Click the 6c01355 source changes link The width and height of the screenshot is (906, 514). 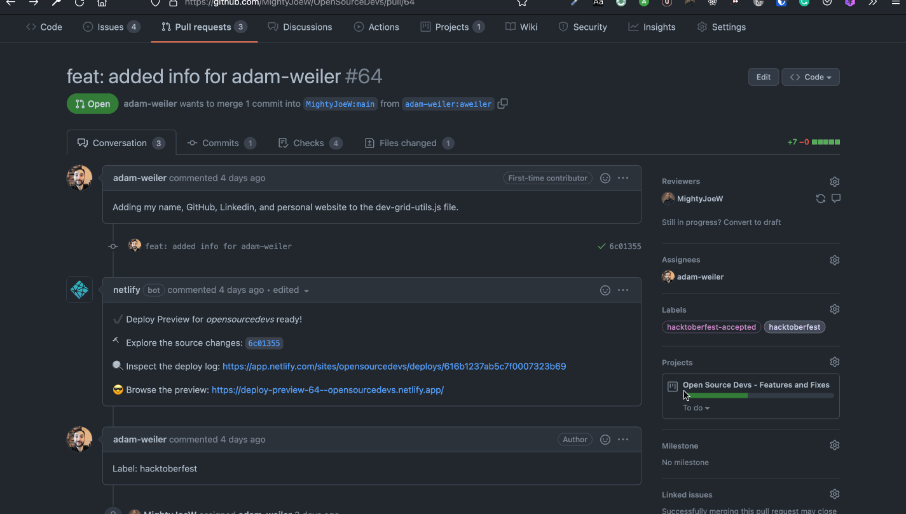click(x=264, y=343)
